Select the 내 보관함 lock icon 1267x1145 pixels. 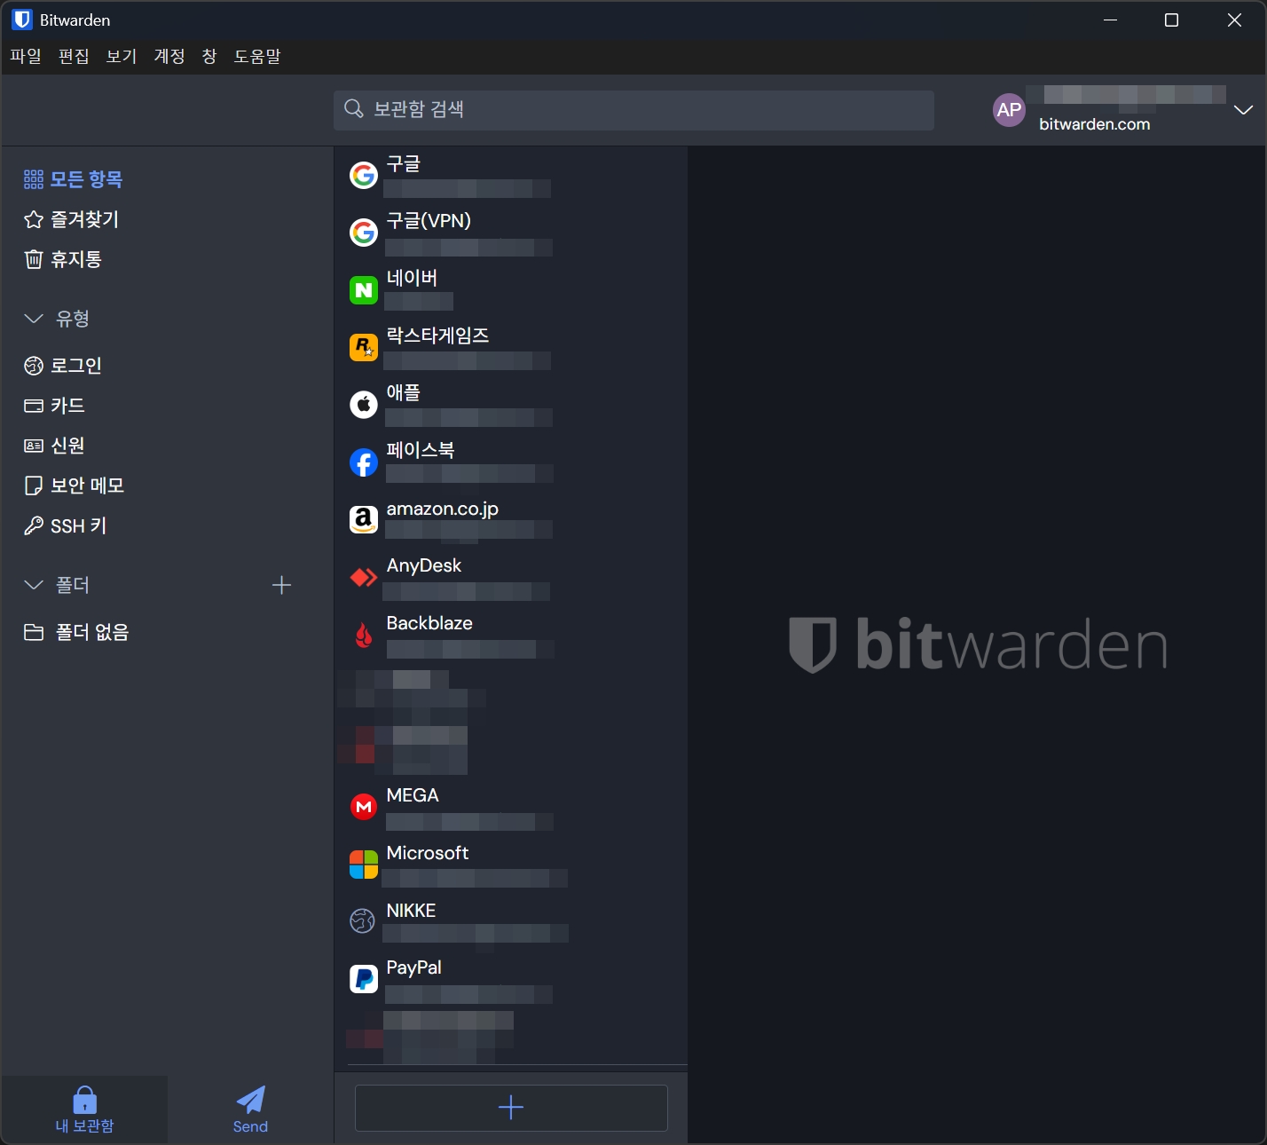coord(85,1100)
